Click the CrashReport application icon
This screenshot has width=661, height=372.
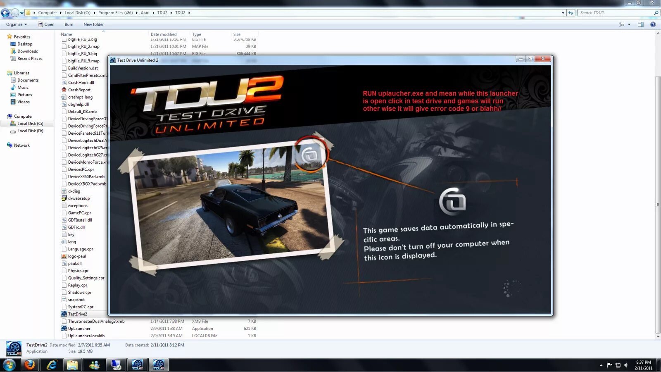64,90
